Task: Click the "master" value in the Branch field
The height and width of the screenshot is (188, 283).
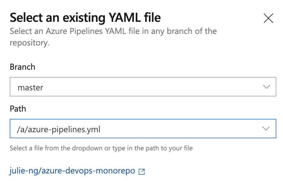Action: (30, 88)
